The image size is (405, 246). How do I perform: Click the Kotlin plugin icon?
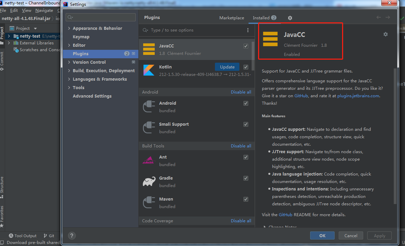click(x=149, y=70)
